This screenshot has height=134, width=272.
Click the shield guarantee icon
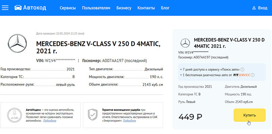pyautogui.click(x=92, y=115)
